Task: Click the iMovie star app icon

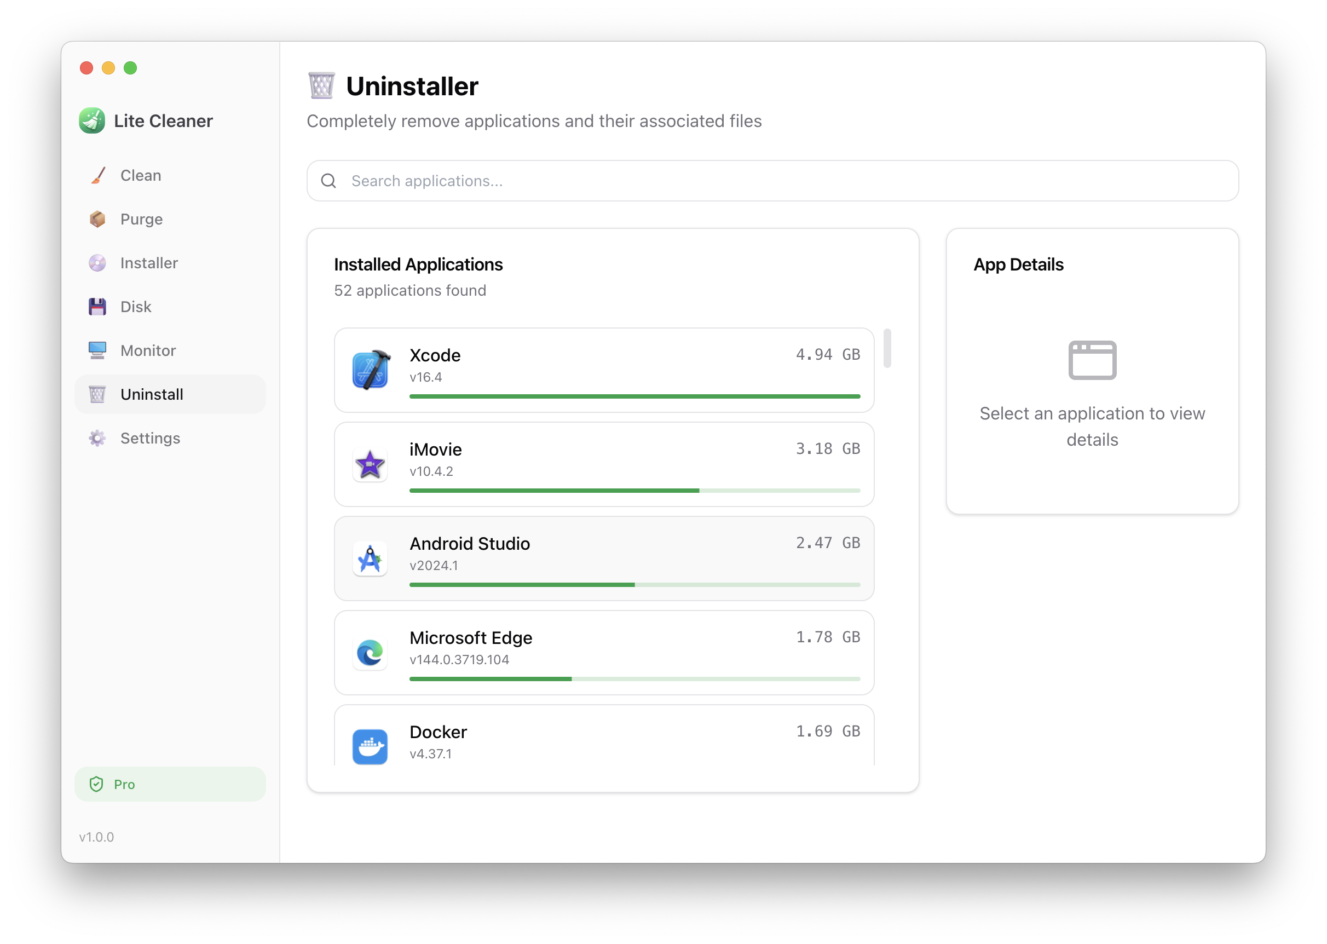Action: pyautogui.click(x=370, y=464)
